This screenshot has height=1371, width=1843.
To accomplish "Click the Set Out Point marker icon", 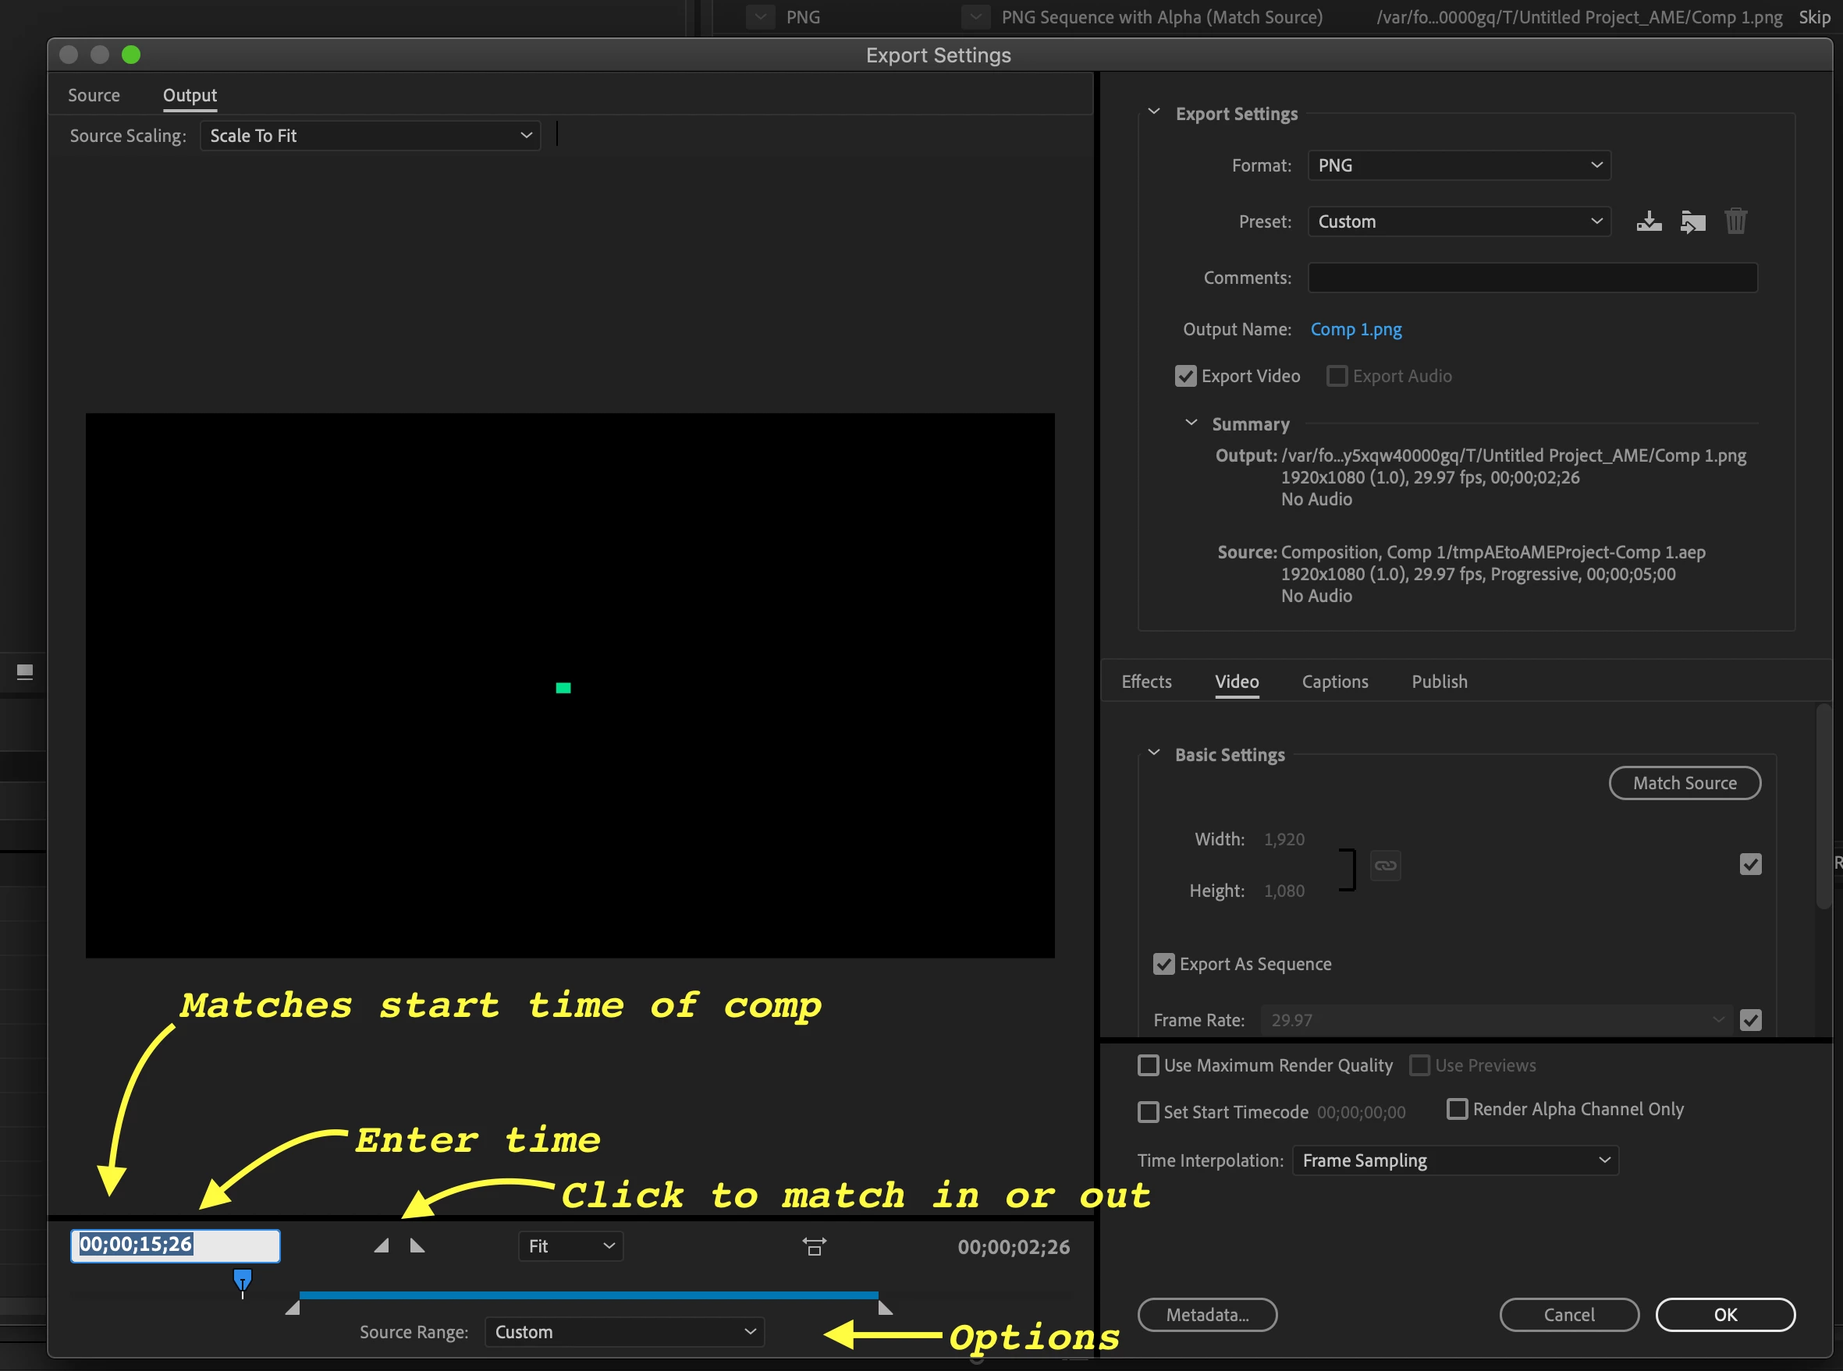I will [x=417, y=1245].
